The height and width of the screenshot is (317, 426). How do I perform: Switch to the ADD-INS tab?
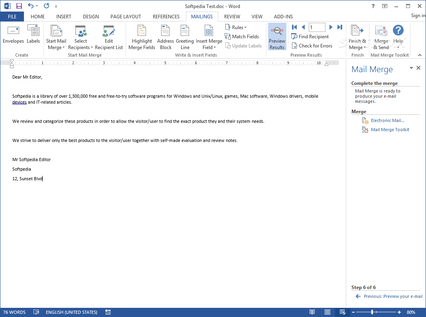(283, 17)
